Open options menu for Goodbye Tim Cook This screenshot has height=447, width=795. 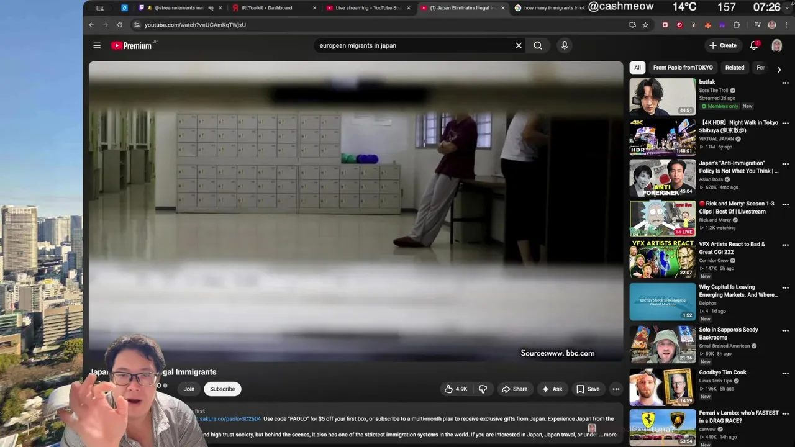point(785,373)
